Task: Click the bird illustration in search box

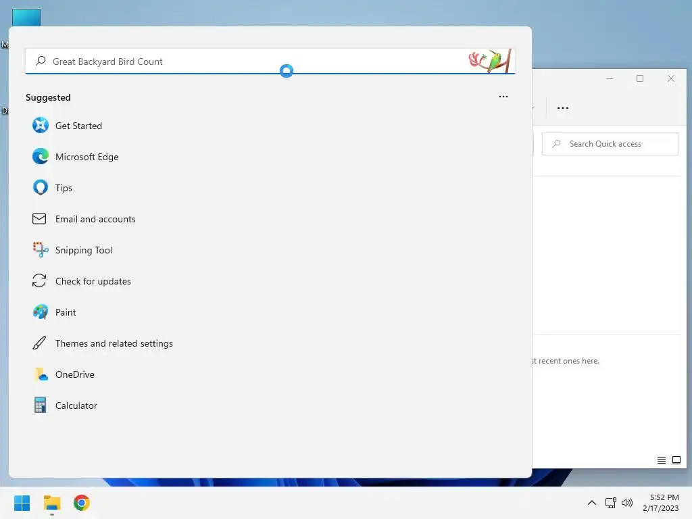Action: (x=491, y=61)
